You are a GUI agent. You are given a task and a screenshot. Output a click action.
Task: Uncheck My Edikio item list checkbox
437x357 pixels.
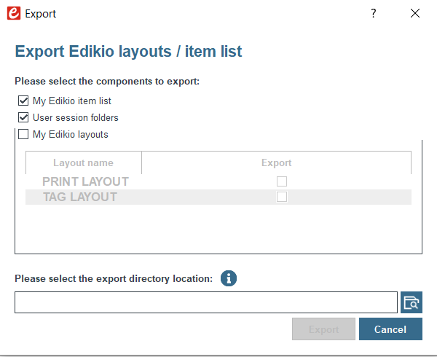coord(23,101)
